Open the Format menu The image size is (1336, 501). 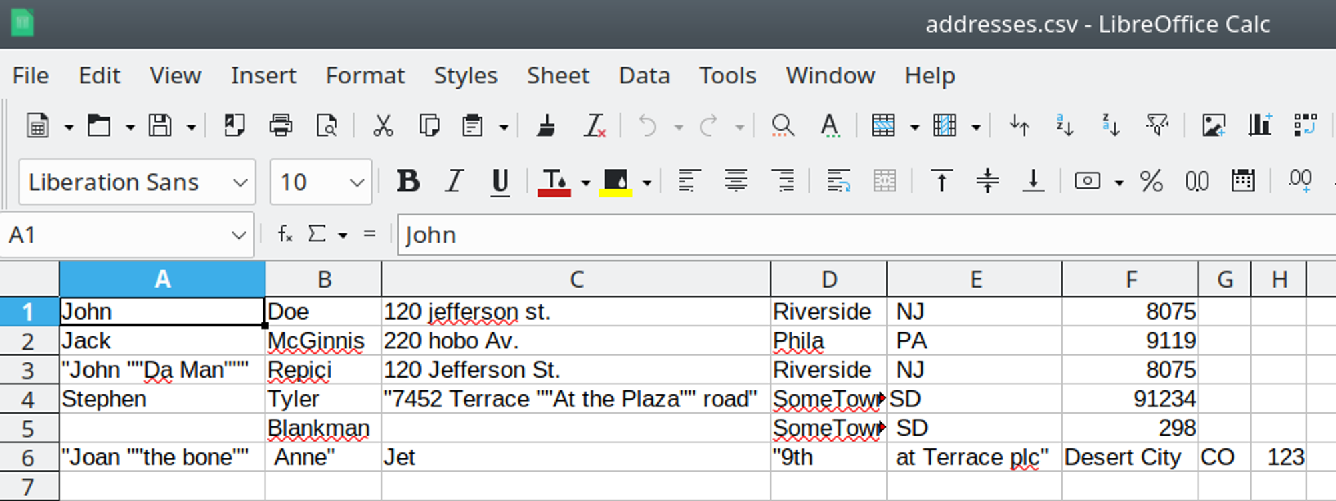click(365, 75)
